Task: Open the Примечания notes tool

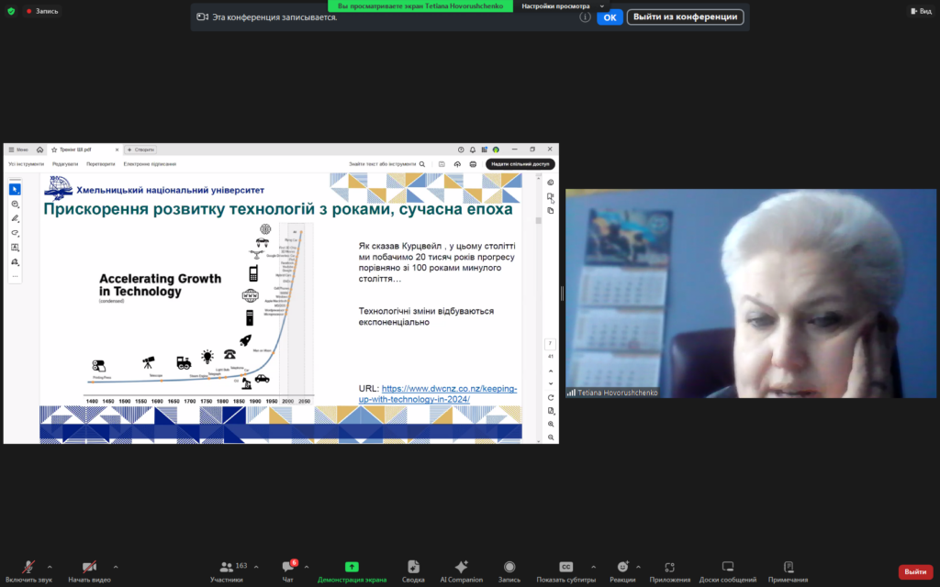Action: (x=788, y=570)
